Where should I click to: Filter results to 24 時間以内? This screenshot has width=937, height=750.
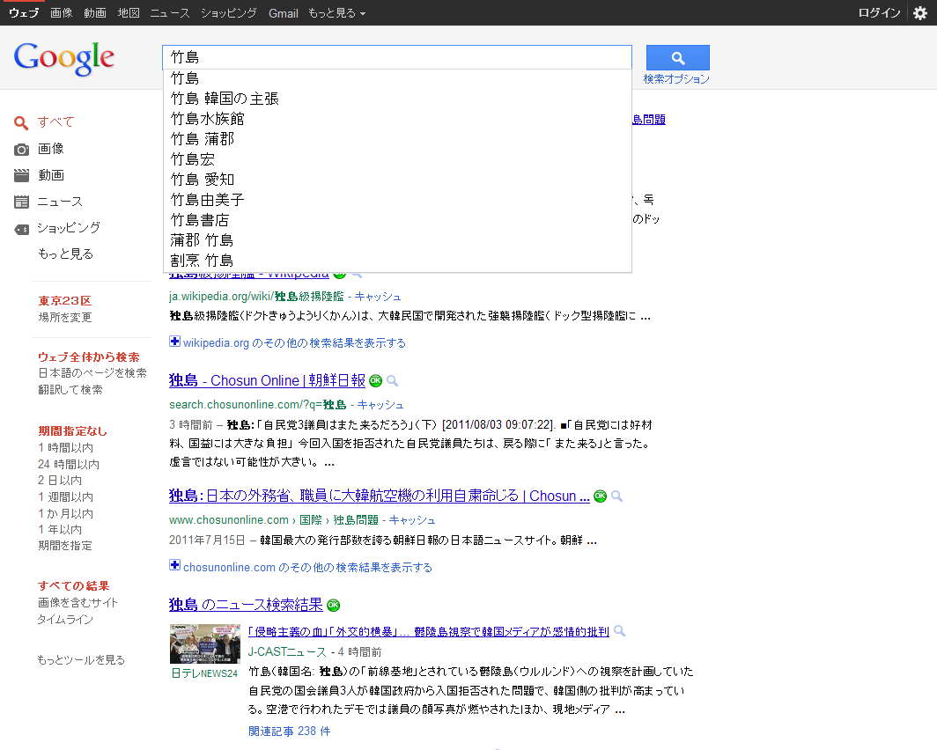coord(69,464)
